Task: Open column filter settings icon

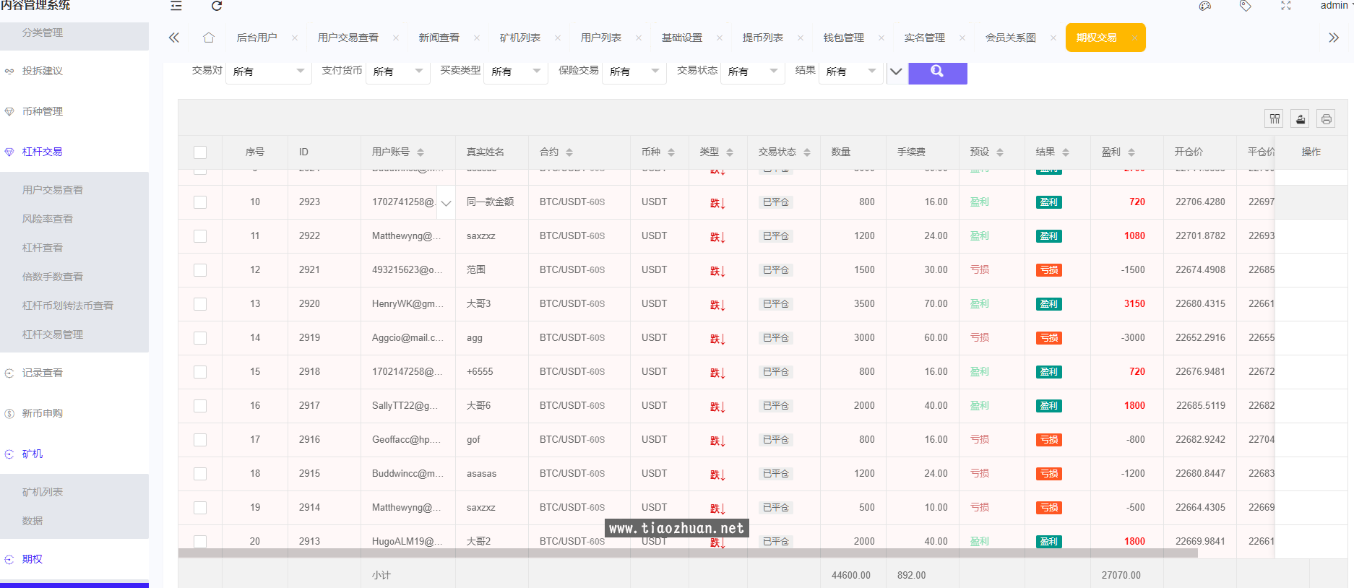Action: click(1275, 118)
